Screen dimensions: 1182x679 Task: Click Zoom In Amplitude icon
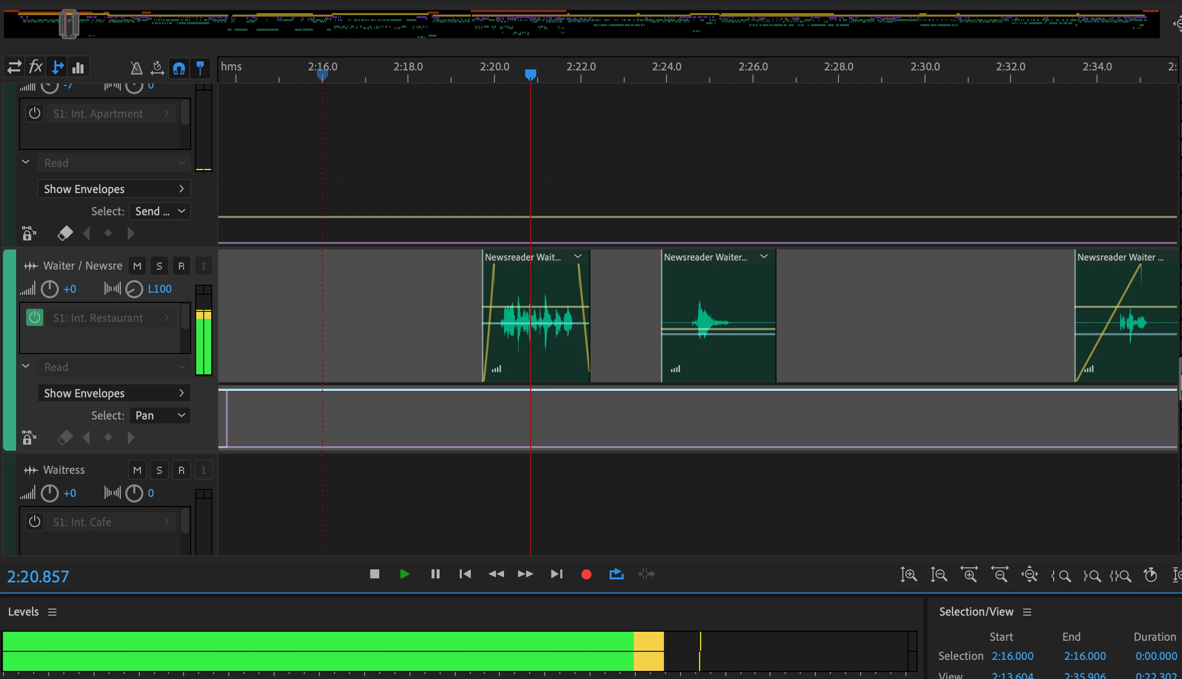908,574
